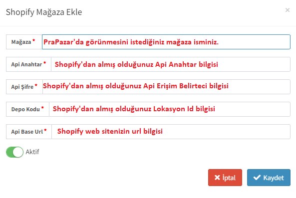The height and width of the screenshot is (198, 296).
Task: Click the Depo Kodu label
Action: (25, 109)
